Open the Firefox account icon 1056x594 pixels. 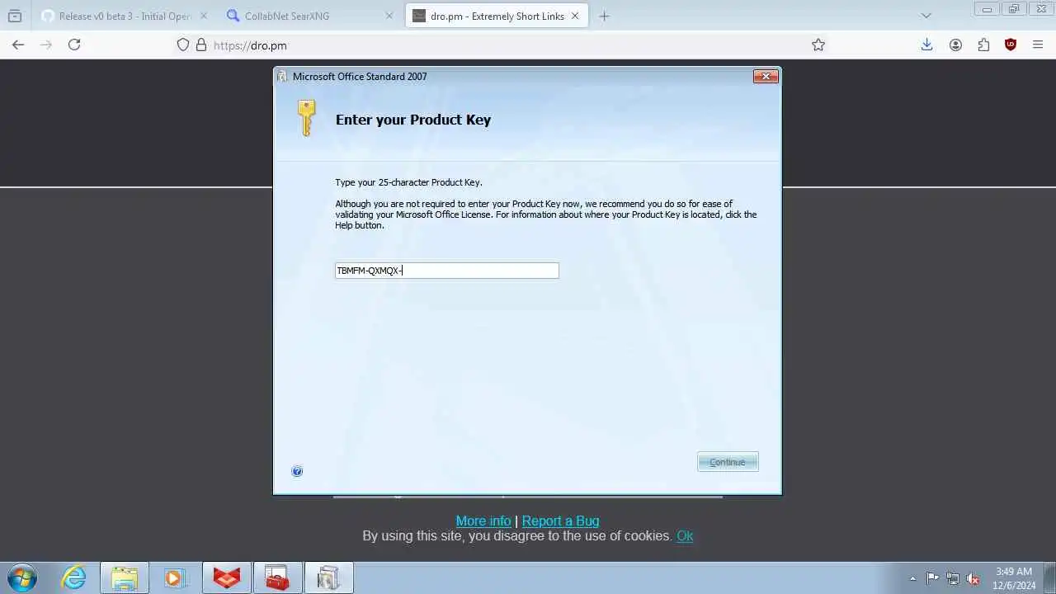[955, 45]
